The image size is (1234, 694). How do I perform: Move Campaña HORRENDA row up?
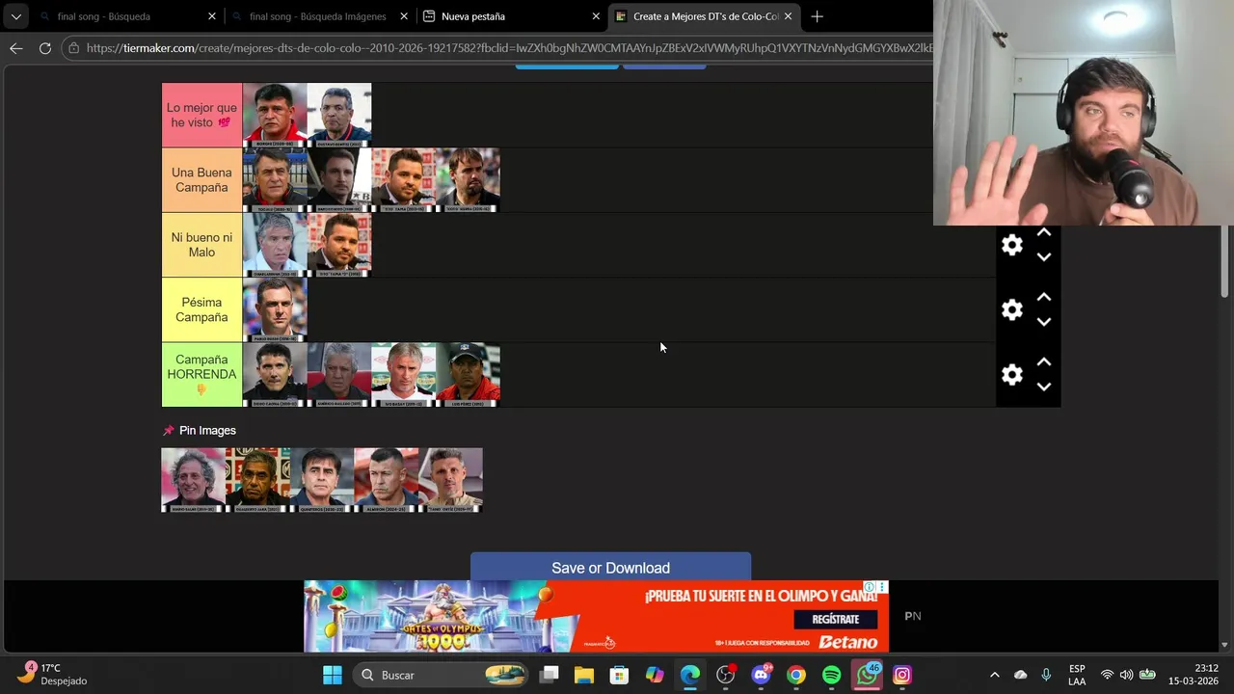point(1044,362)
